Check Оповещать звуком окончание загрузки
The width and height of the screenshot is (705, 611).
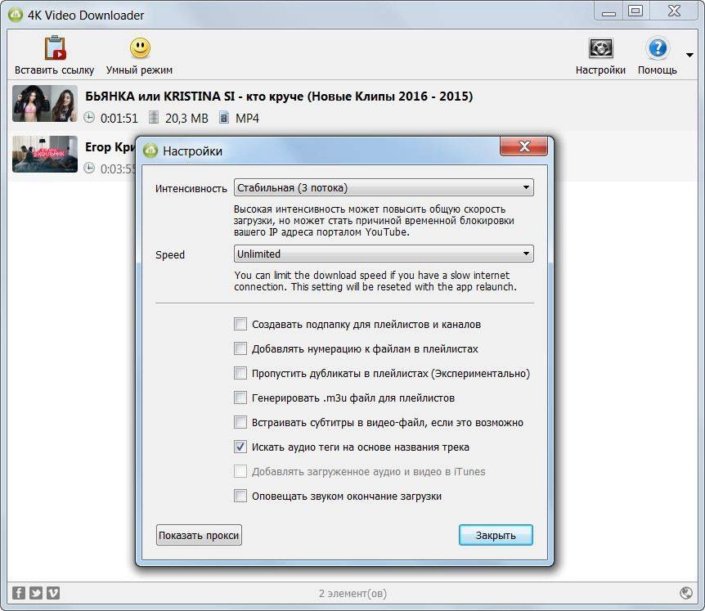tap(240, 496)
